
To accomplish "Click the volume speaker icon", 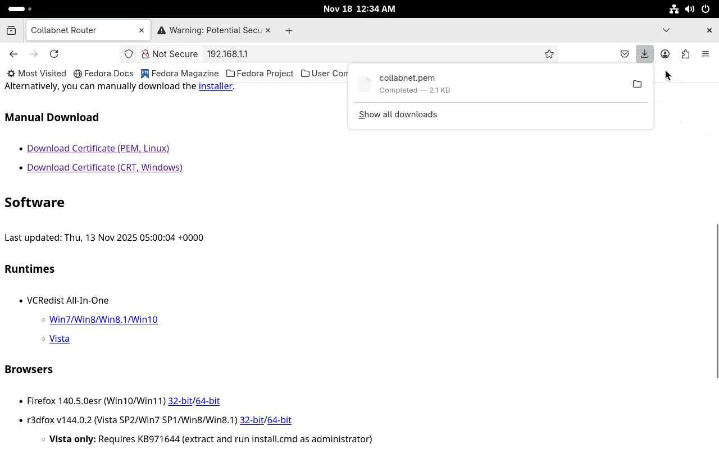I will click(x=690, y=9).
